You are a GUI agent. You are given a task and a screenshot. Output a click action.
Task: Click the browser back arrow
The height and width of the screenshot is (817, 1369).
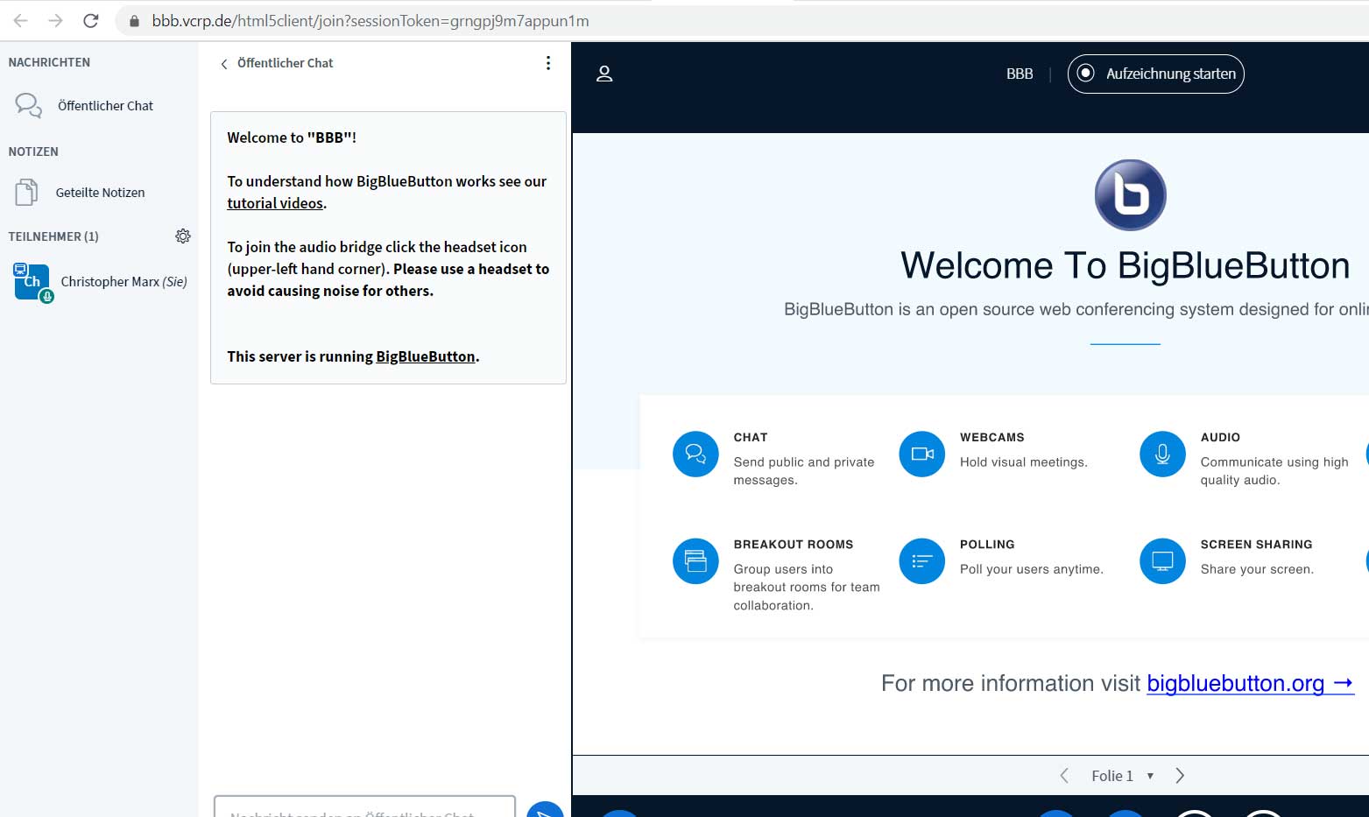coord(21,20)
